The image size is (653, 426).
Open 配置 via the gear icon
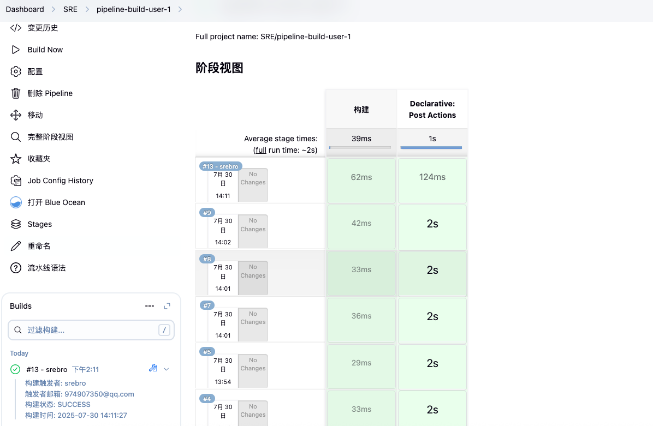pyautogui.click(x=16, y=71)
